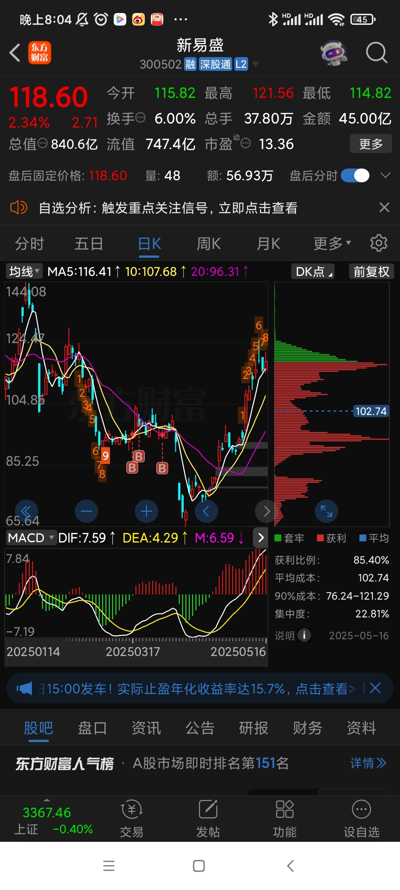Switch to 月K chart tab
This screenshot has width=400, height=890.
click(x=269, y=244)
